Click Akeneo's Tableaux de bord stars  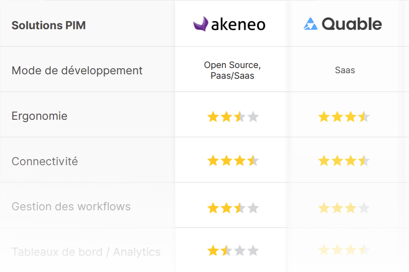(233, 251)
